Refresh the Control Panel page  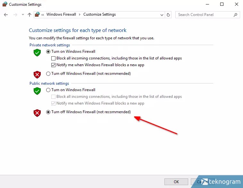point(168,15)
